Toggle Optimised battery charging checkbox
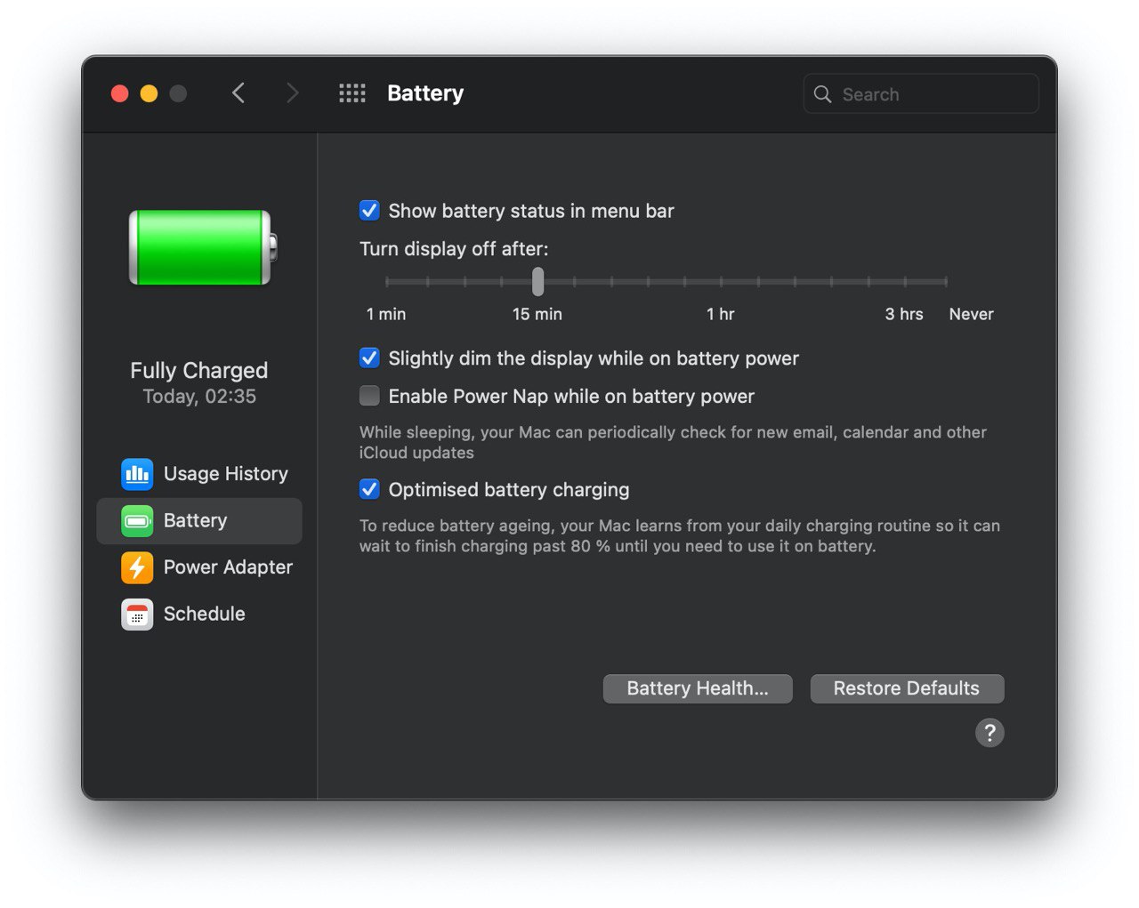Viewport: 1139px width, 908px height. 369,489
